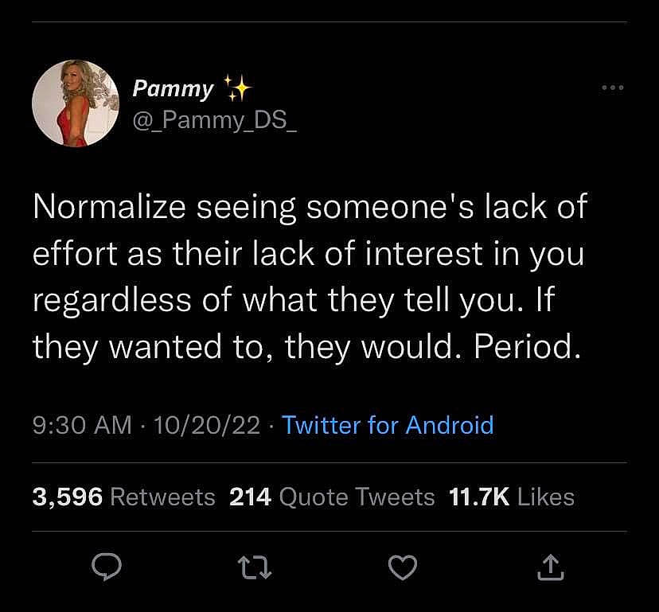The image size is (659, 612).
Task: View the 3,596 Retweets list
Action: pos(123,497)
